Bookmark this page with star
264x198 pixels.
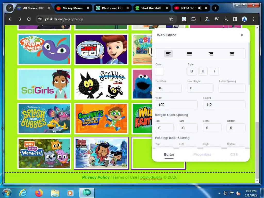(171, 19)
